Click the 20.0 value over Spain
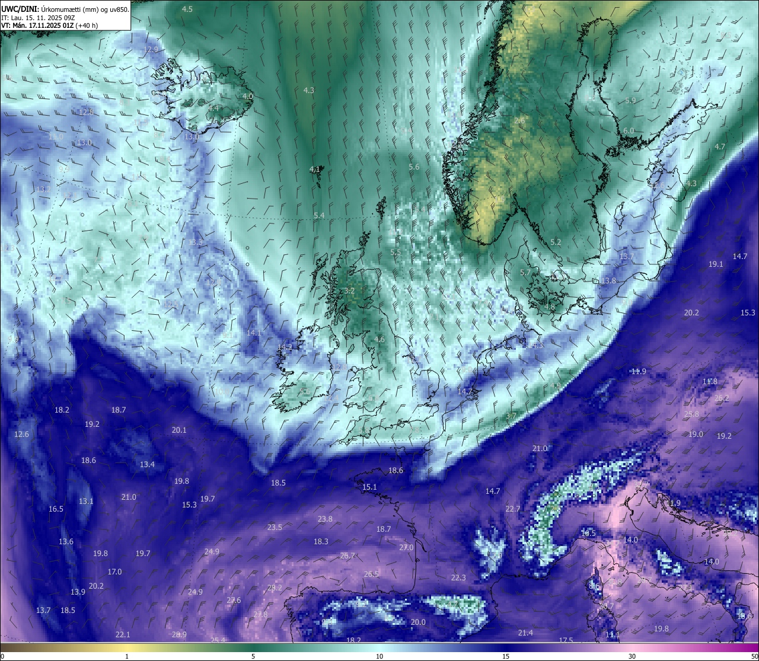The width and height of the screenshot is (759, 661). 418,622
